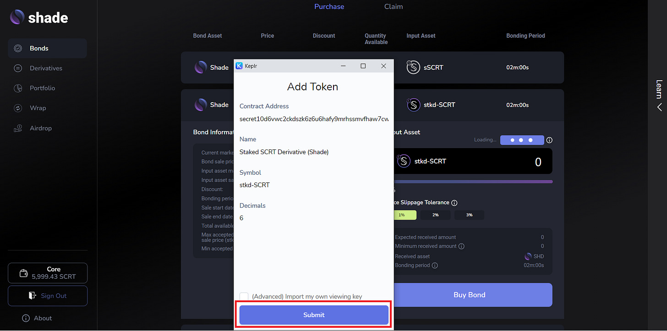The image size is (667, 331).
Task: Enable Import my own viewing key checkbox
Action: [244, 297]
